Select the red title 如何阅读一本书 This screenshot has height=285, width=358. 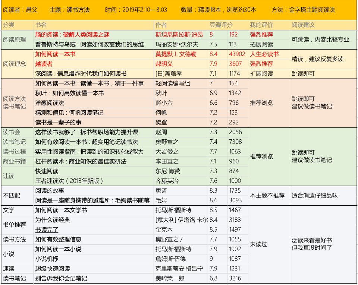(x=55, y=54)
